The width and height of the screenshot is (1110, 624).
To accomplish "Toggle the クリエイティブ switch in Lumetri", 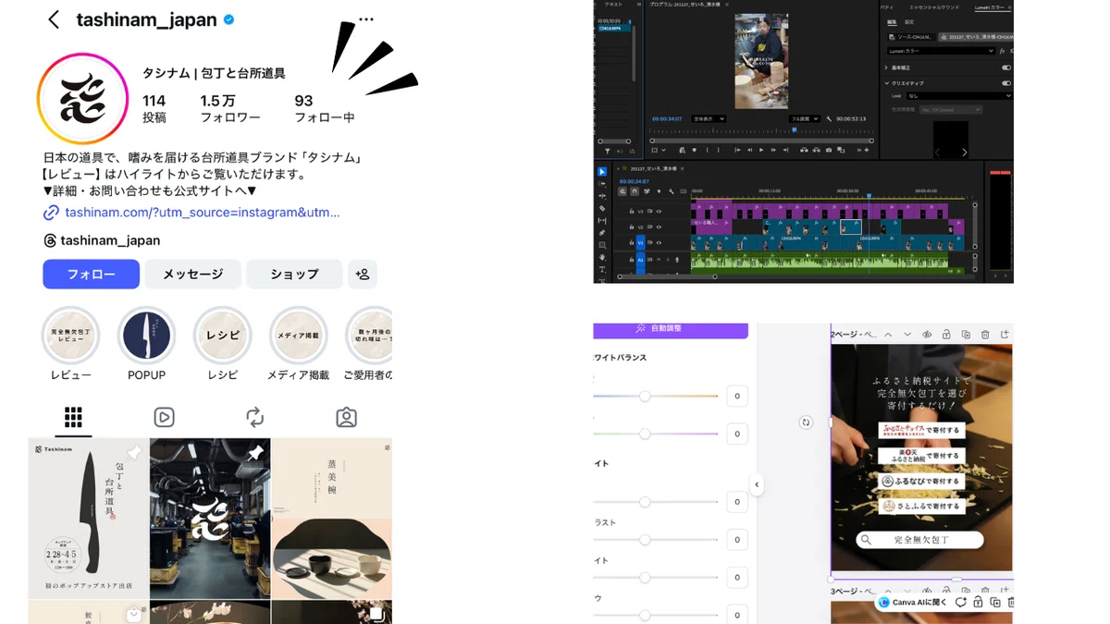I will coord(1006,83).
